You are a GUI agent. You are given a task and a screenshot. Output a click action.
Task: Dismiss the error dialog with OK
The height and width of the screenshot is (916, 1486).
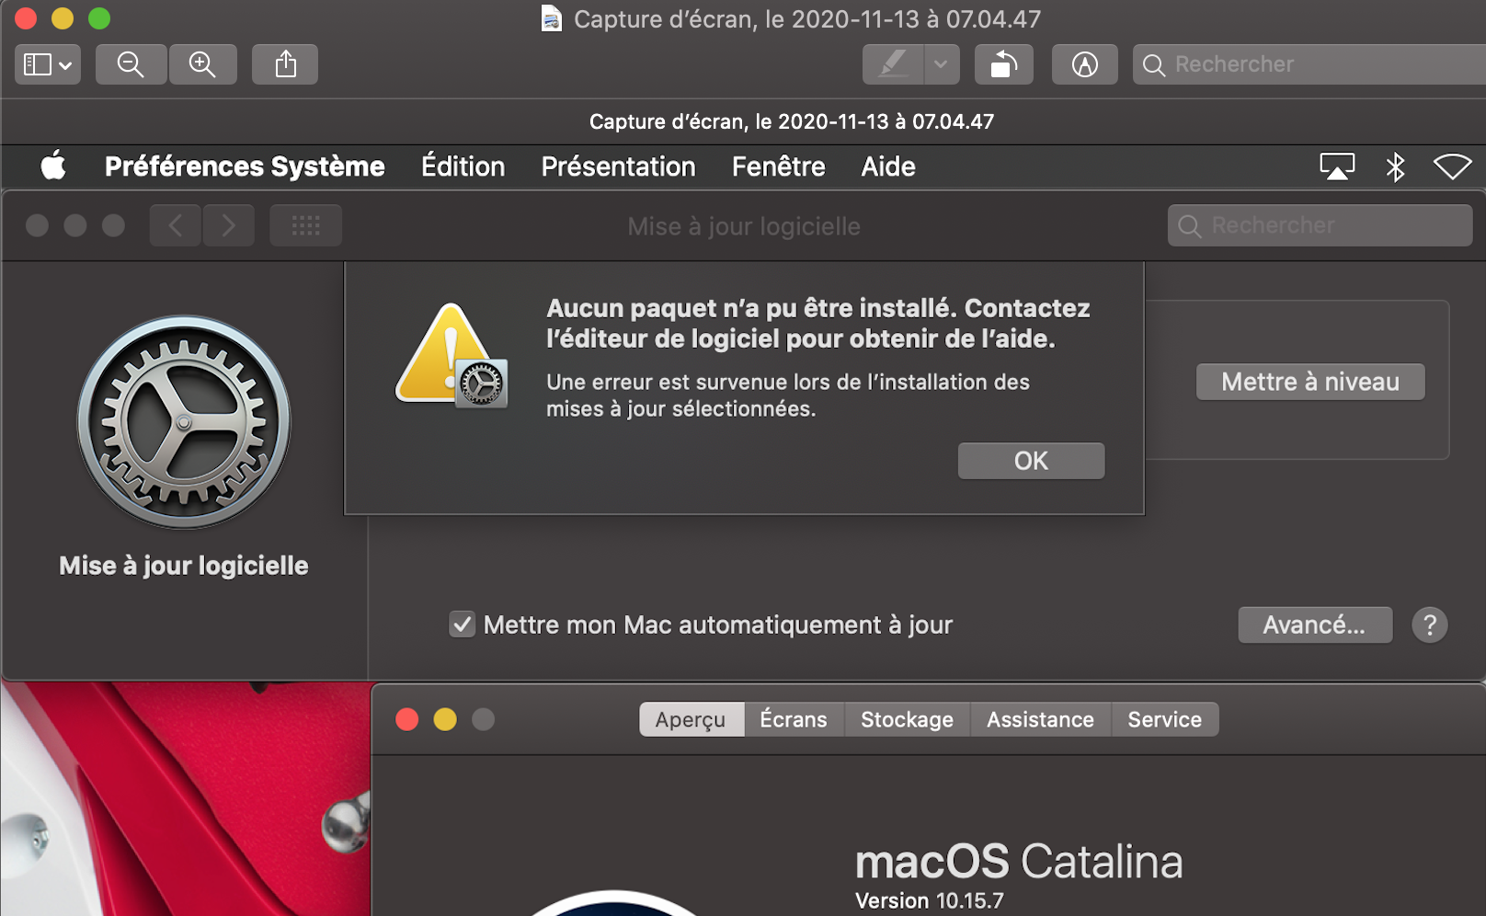click(1031, 461)
